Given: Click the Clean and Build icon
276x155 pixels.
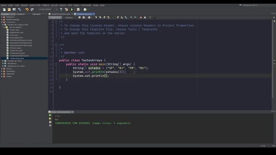Looking at the screenshot, I should (x=66, y=9).
